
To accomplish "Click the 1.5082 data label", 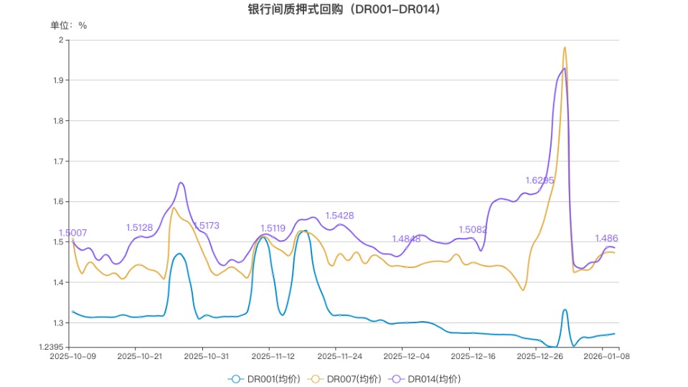I will [473, 230].
